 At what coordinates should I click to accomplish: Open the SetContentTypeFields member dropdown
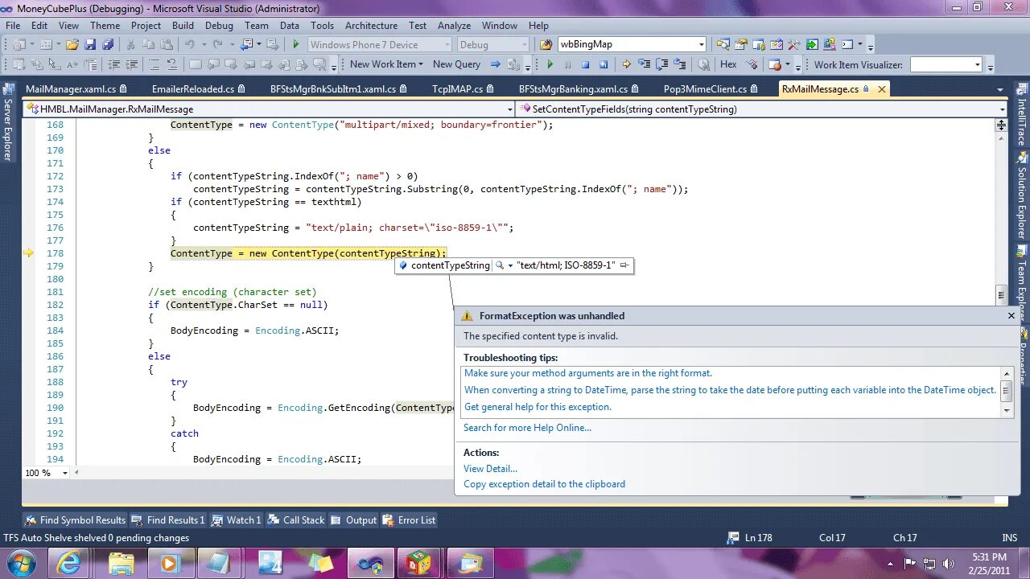pyautogui.click(x=763, y=109)
